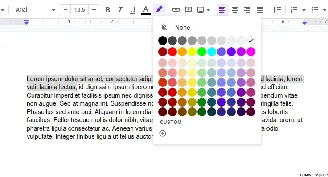Choose the bright green swatch

coord(202,52)
